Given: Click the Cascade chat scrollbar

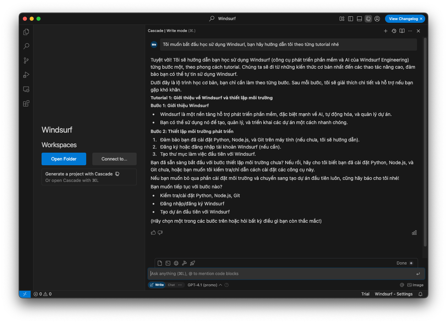Looking at the screenshot, I should pos(425,142).
